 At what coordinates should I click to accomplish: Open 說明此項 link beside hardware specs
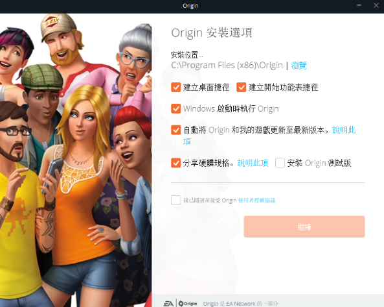[x=253, y=163]
